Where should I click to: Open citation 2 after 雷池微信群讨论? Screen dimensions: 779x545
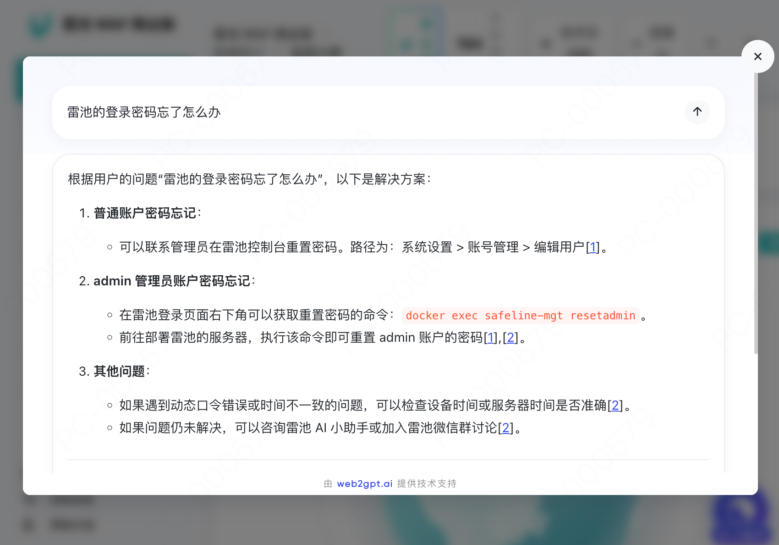tap(505, 428)
